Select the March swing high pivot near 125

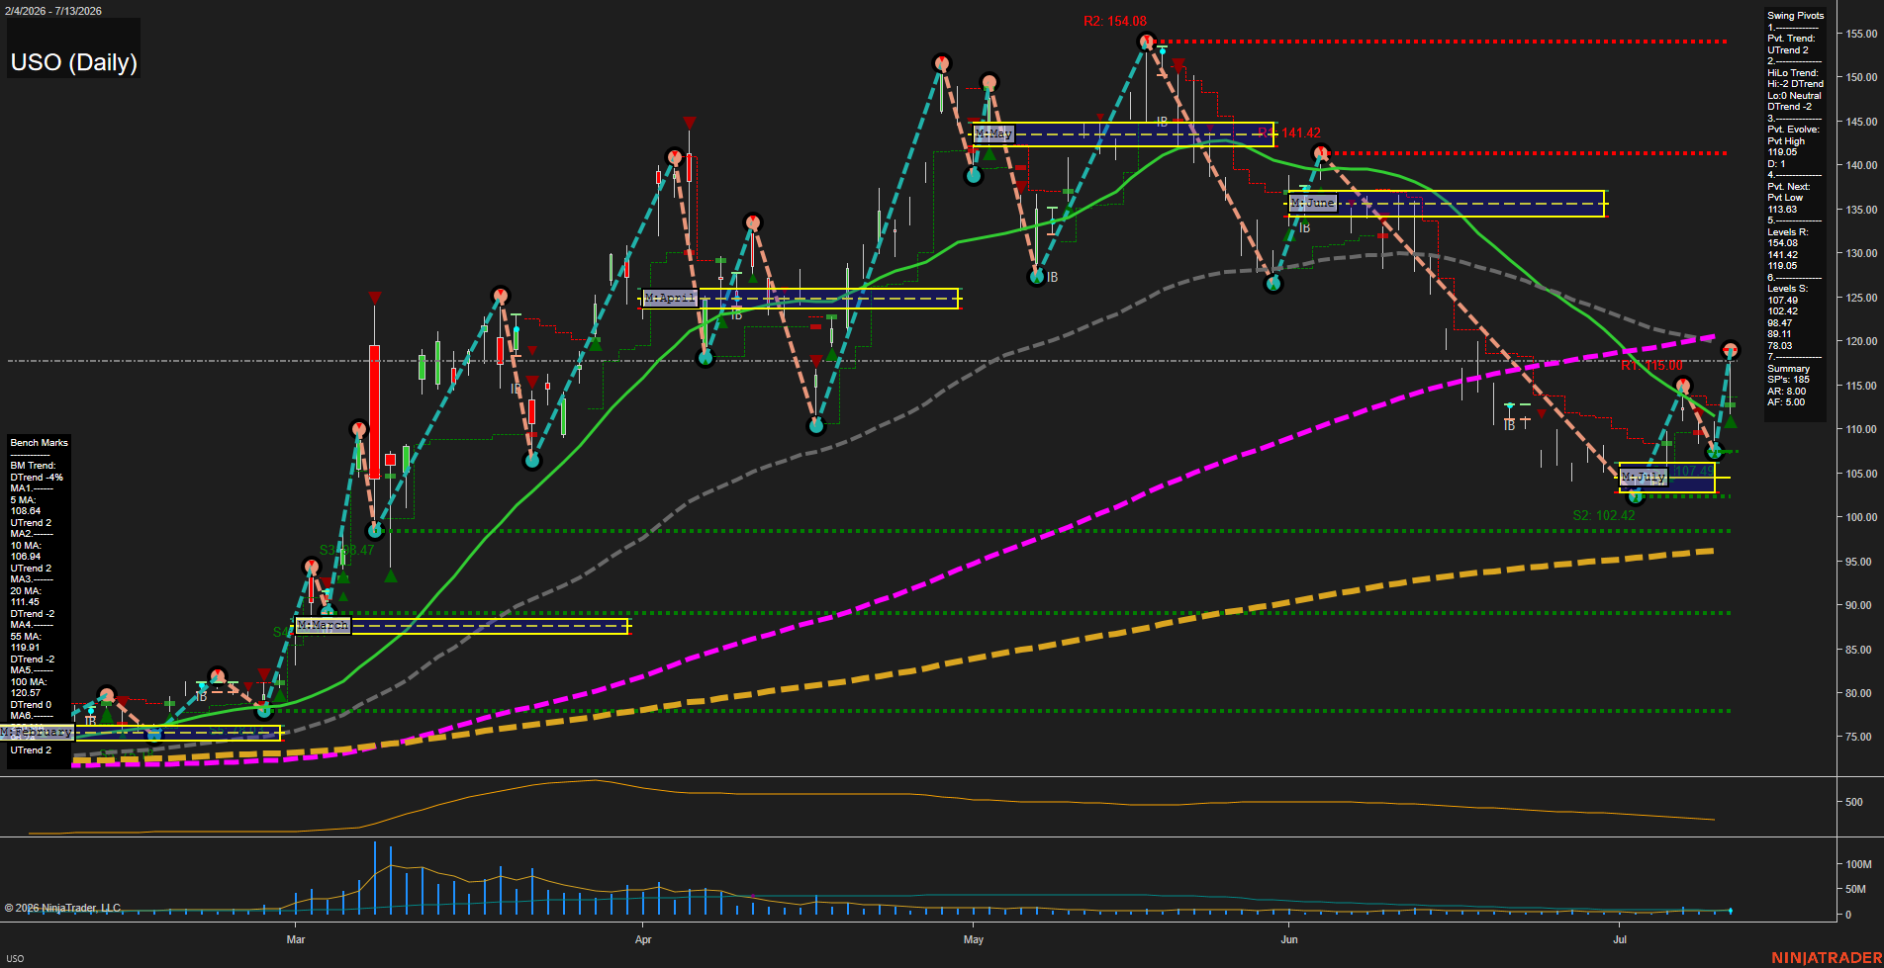[501, 296]
